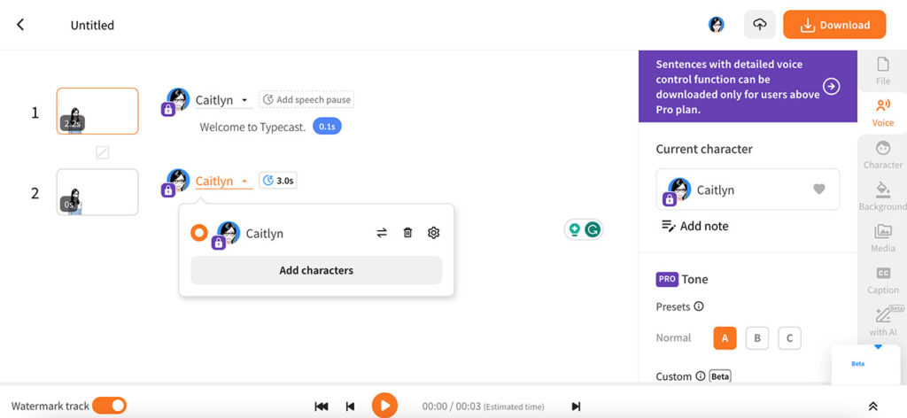Favorite Caitlyn with the heart icon

(818, 189)
